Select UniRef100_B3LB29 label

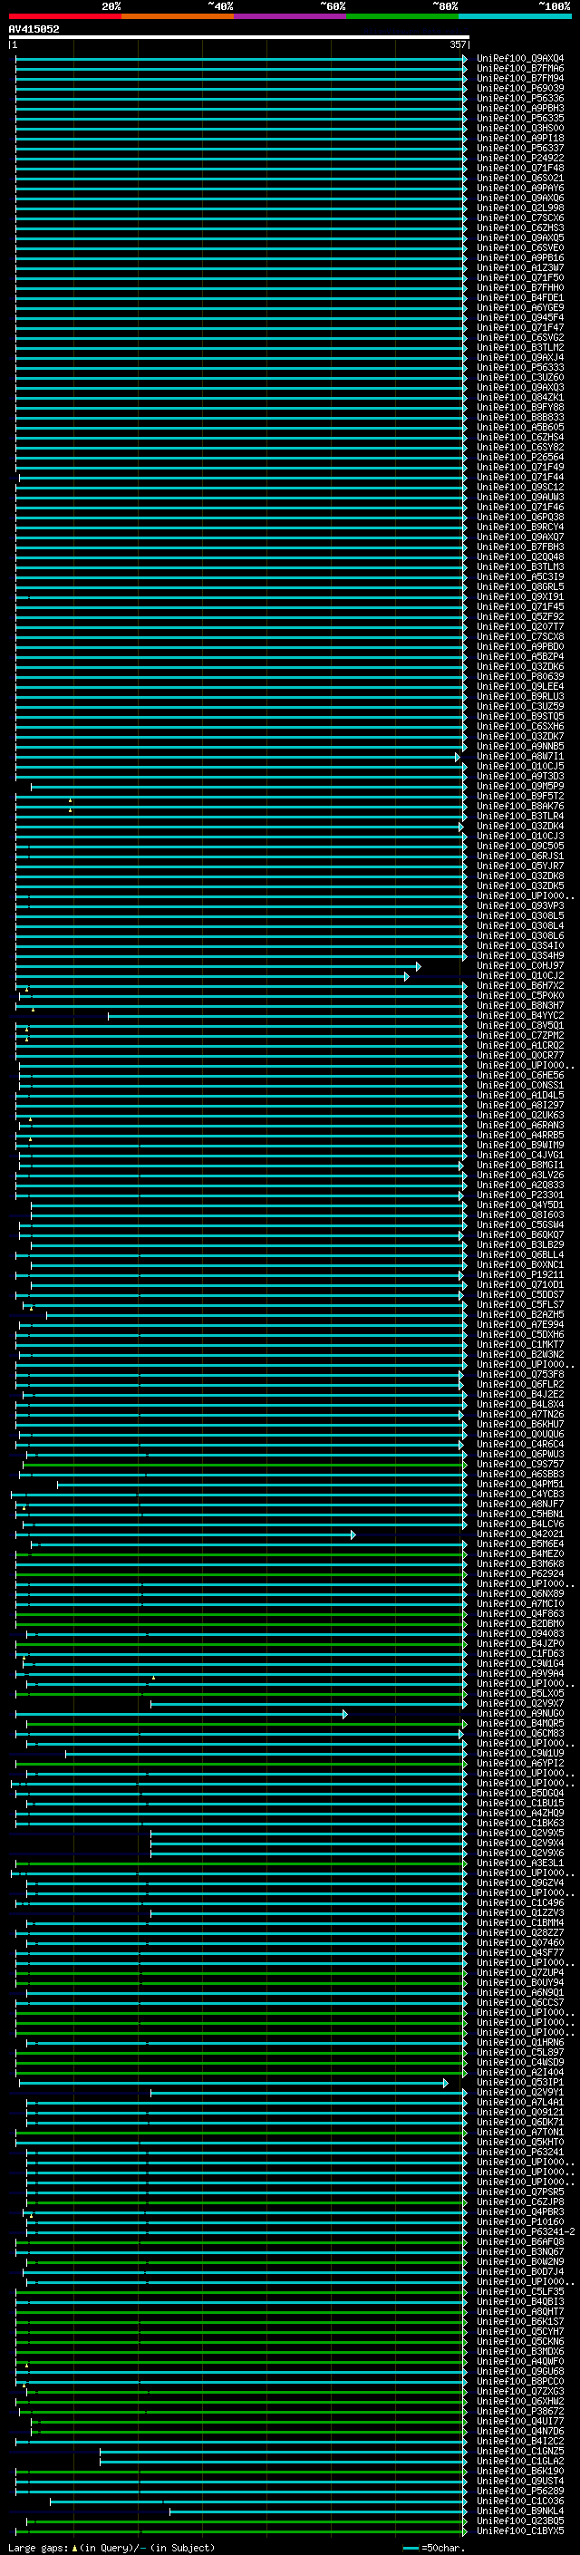point(520,1244)
